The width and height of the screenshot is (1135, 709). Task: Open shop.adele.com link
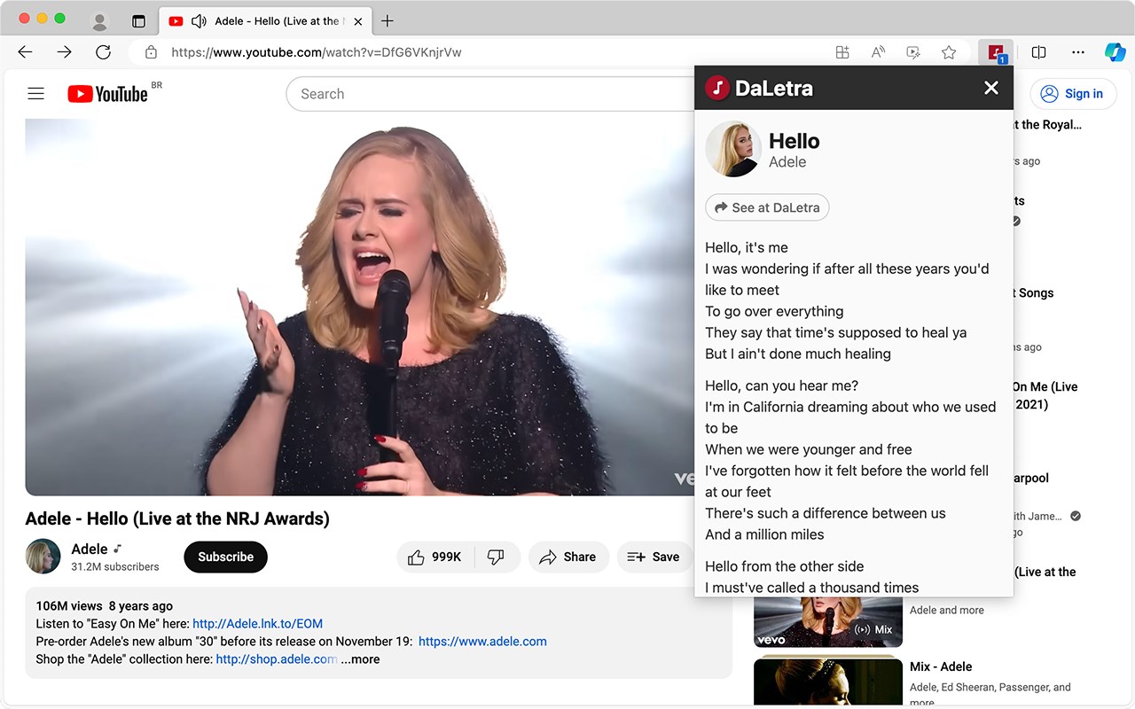[277, 659]
